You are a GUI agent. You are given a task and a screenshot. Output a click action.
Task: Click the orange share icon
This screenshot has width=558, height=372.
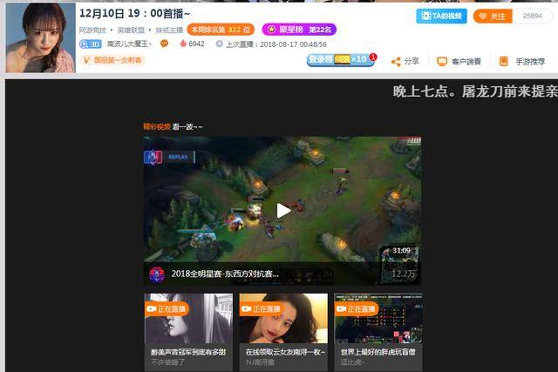[x=396, y=62]
